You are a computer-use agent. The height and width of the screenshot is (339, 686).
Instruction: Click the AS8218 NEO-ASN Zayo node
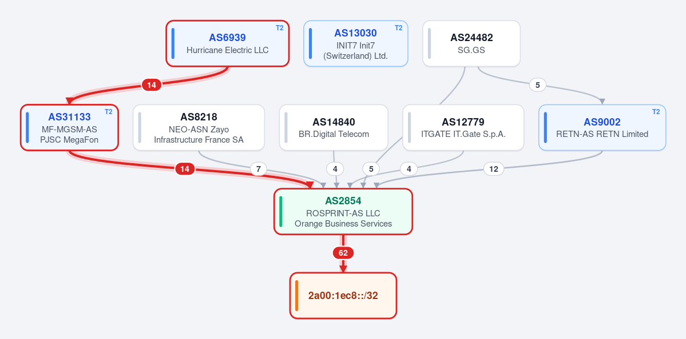[x=199, y=127]
